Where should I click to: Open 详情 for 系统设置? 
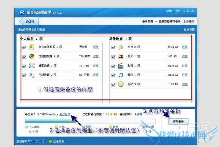point(96,75)
